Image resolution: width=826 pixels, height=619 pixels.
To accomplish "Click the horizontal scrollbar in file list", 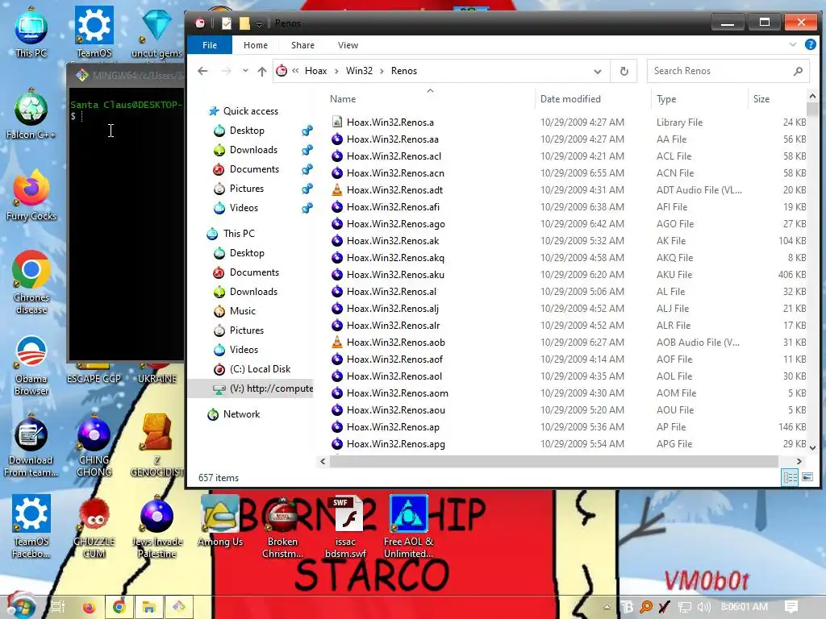I will tap(553, 461).
